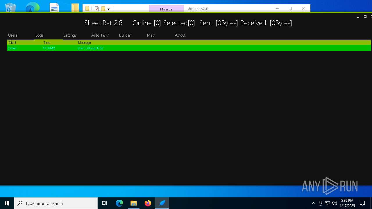Open File Explorer from the taskbar

coord(134,203)
